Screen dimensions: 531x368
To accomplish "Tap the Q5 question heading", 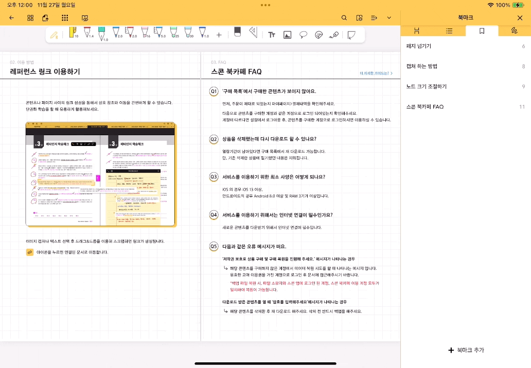I will pyautogui.click(x=254, y=247).
